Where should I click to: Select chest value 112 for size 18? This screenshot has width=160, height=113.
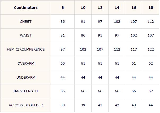coord(151,22)
